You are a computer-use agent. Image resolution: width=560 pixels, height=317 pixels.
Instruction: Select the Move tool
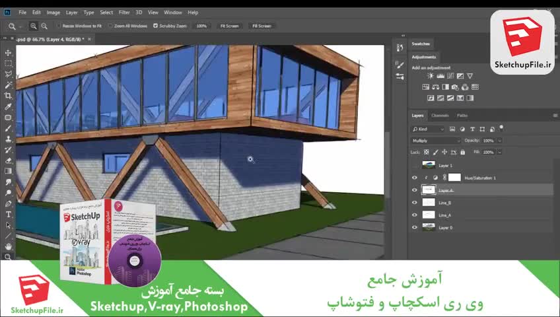pos(8,52)
